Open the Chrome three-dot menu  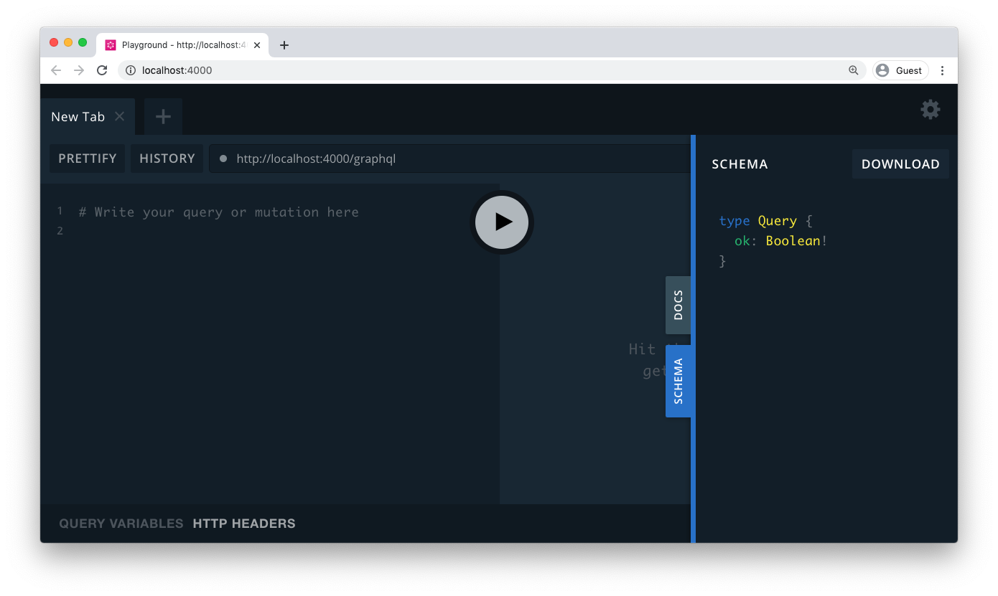[943, 70]
